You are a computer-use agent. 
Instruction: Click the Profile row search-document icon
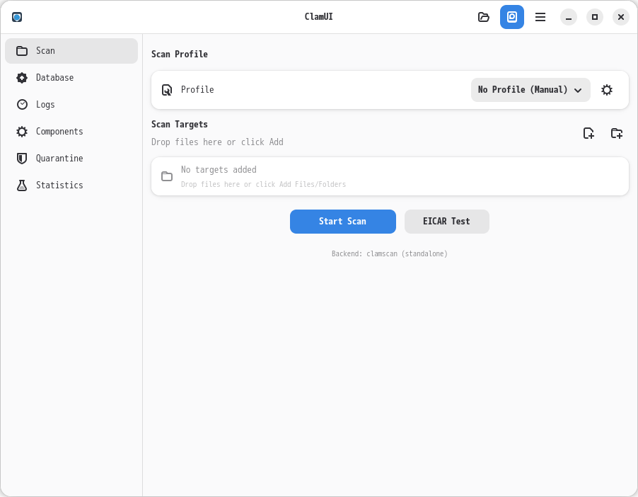tap(167, 90)
